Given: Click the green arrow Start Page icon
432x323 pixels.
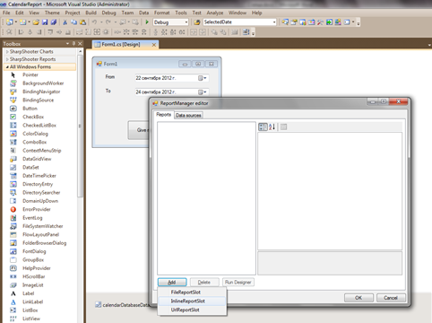Looking at the screenshot, I should tap(329, 22).
